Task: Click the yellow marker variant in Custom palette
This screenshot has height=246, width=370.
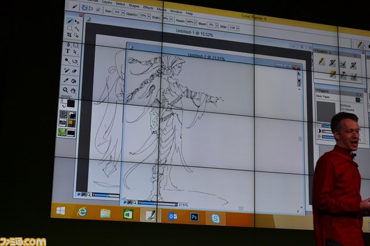Action: tap(332, 74)
